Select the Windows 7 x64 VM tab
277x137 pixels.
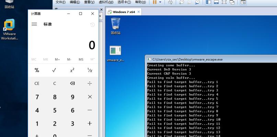pyautogui.click(x=124, y=12)
